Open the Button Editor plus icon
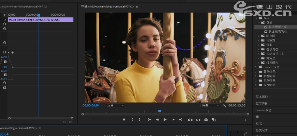Image resolution: width=297 pixels, height=136 pixels. [x=245, y=120]
